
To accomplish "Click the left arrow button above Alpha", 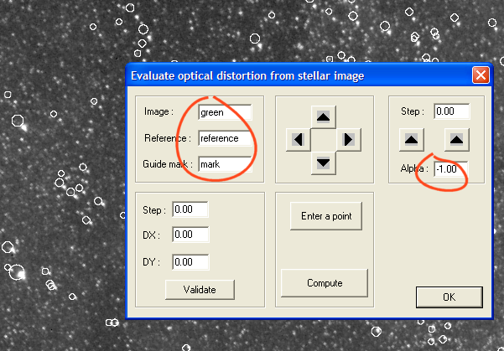I will click(x=412, y=140).
